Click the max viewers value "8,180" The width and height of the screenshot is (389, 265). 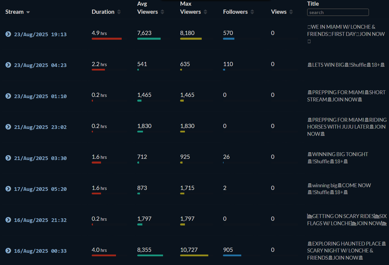187,33
